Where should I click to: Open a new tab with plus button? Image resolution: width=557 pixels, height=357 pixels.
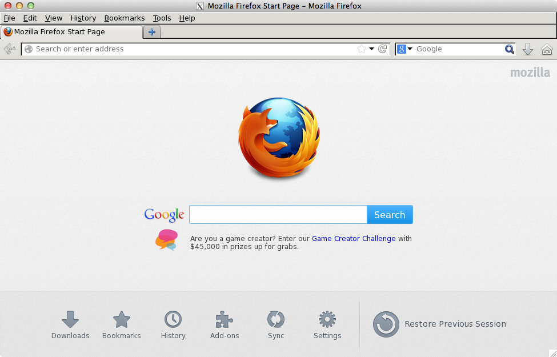coord(152,32)
